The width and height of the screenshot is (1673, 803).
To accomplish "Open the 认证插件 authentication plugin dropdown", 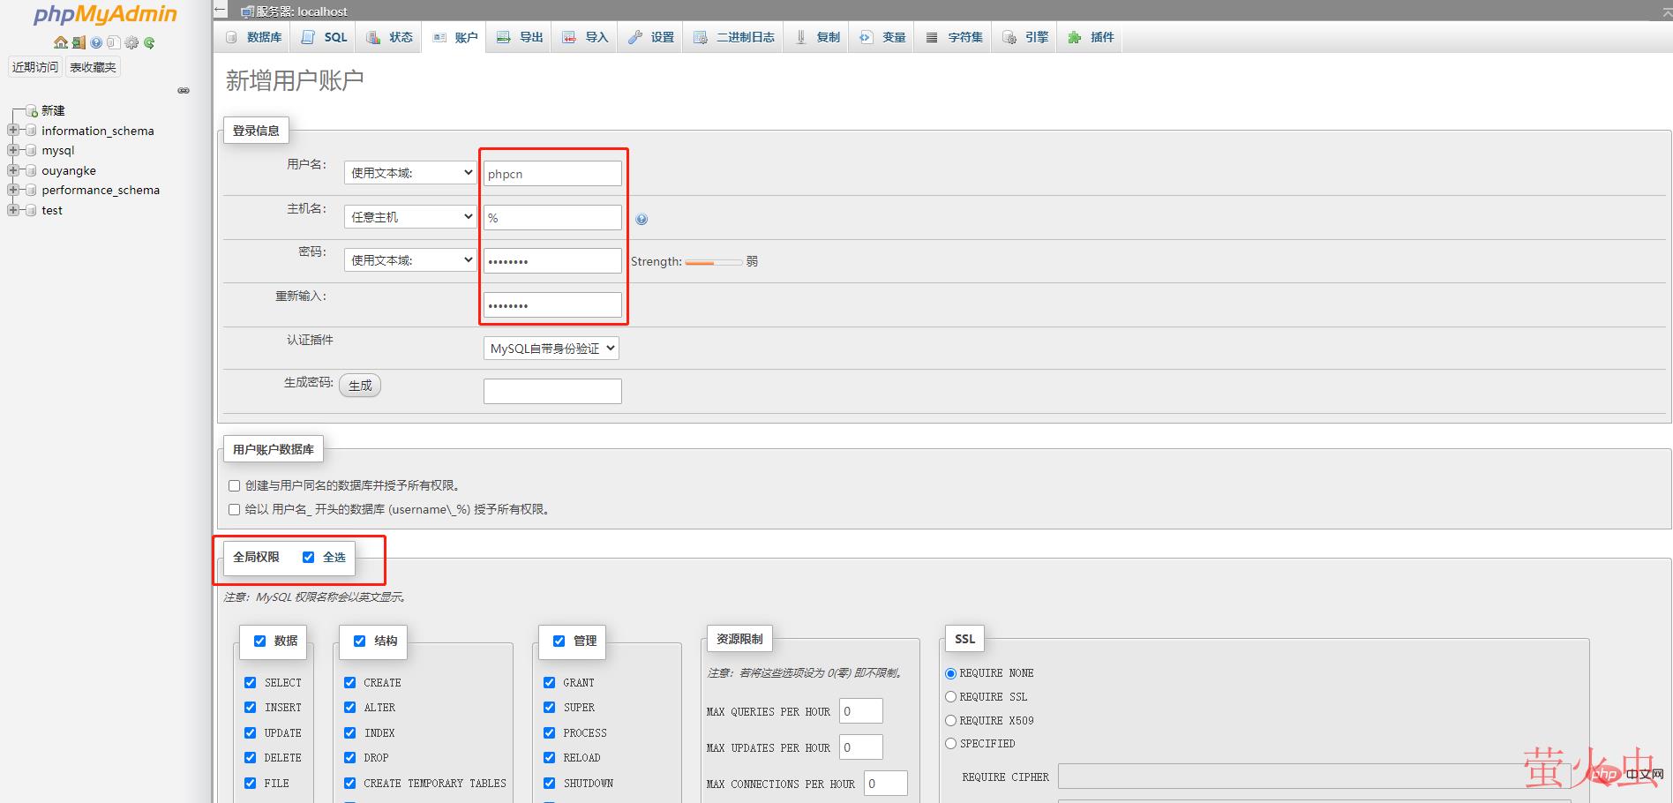I will [551, 349].
